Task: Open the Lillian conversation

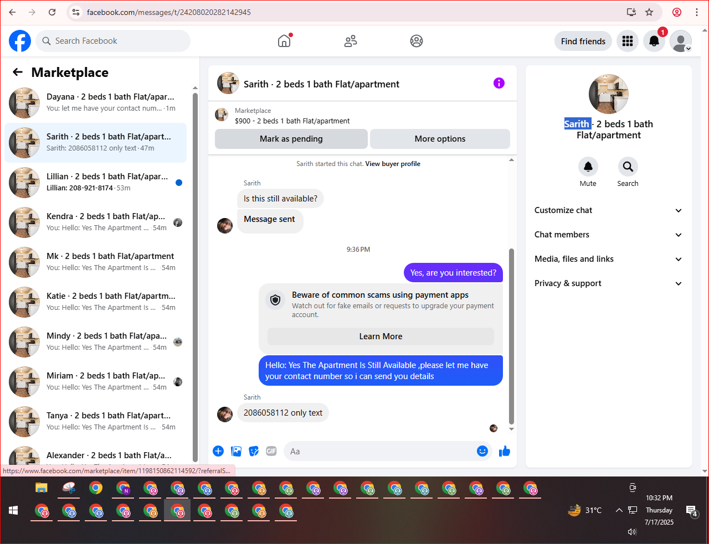Action: pos(96,183)
